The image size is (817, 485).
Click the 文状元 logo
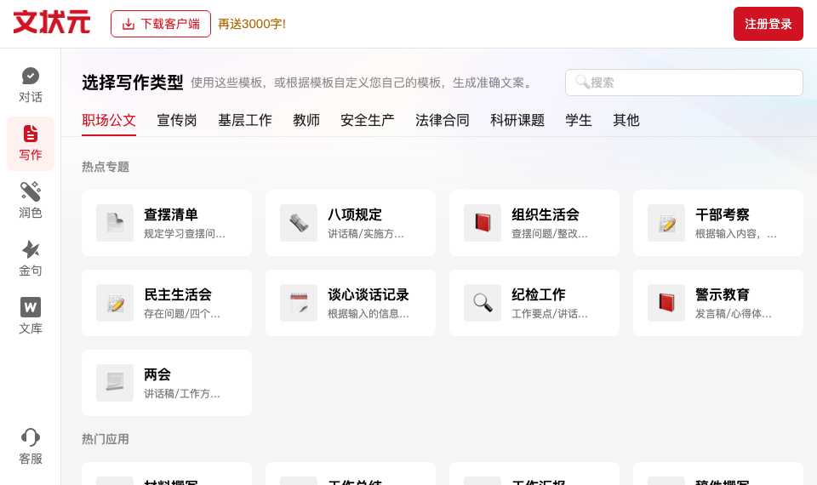click(x=52, y=22)
